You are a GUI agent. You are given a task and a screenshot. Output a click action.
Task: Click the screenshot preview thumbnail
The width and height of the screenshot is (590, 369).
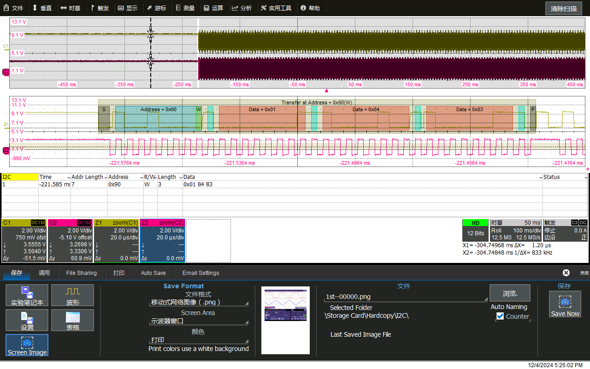coord(285,320)
